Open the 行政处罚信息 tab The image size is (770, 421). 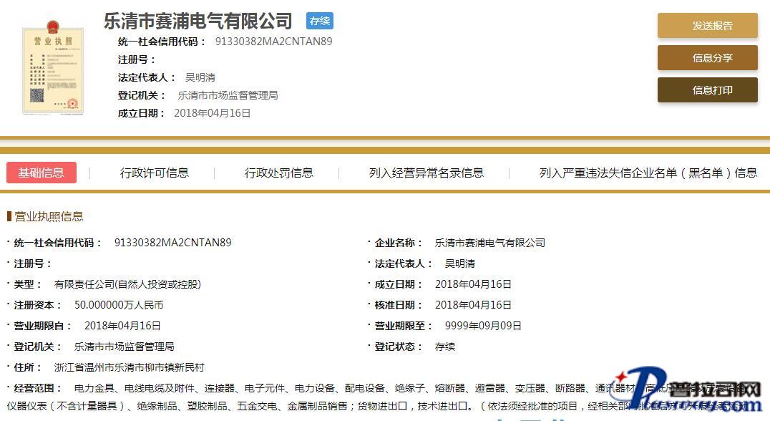click(x=279, y=173)
